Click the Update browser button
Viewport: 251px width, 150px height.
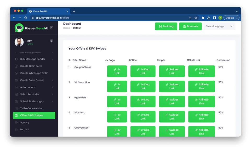click(231, 18)
